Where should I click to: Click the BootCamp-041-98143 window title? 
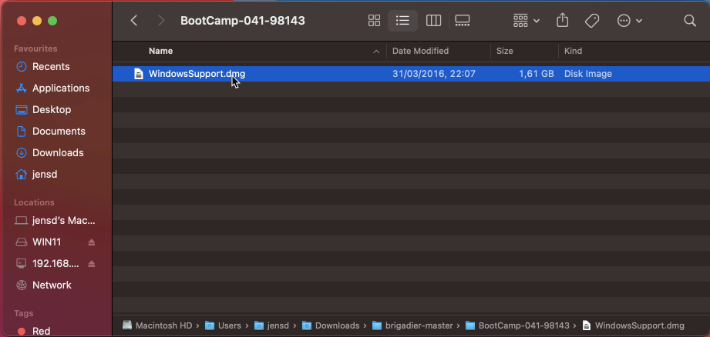[x=243, y=21]
